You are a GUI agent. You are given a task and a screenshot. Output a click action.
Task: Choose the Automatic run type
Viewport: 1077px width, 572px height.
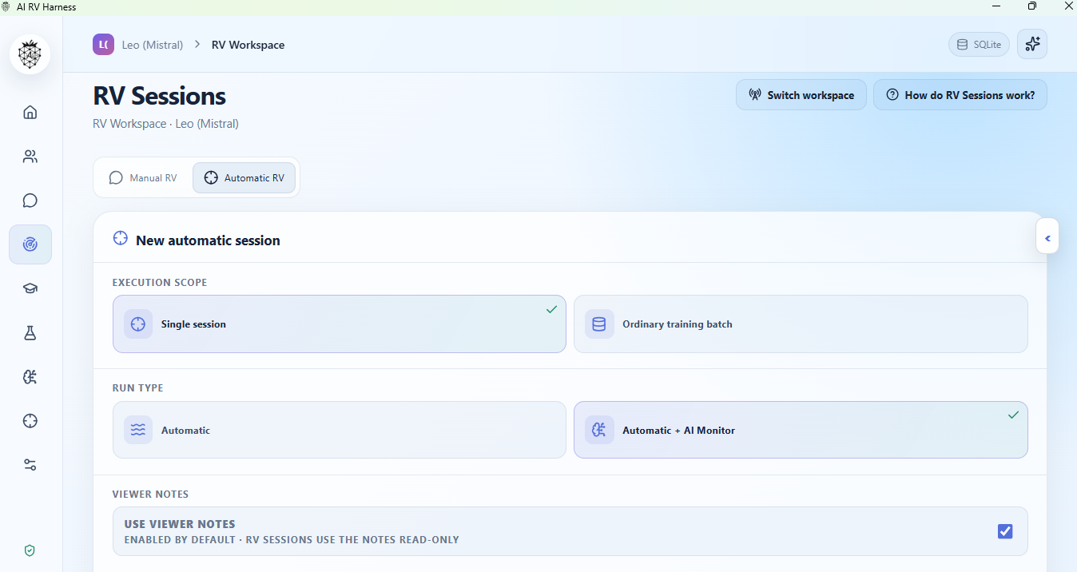(x=340, y=430)
